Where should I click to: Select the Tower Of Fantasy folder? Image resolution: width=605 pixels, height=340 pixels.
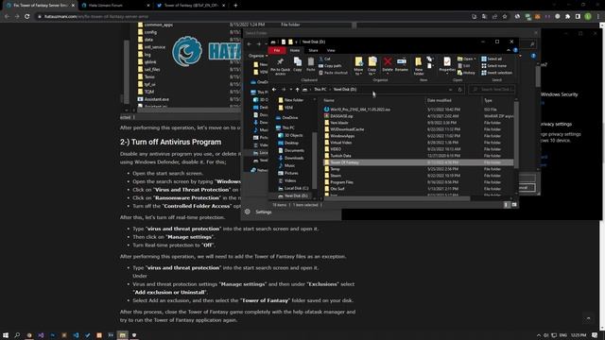(418, 162)
